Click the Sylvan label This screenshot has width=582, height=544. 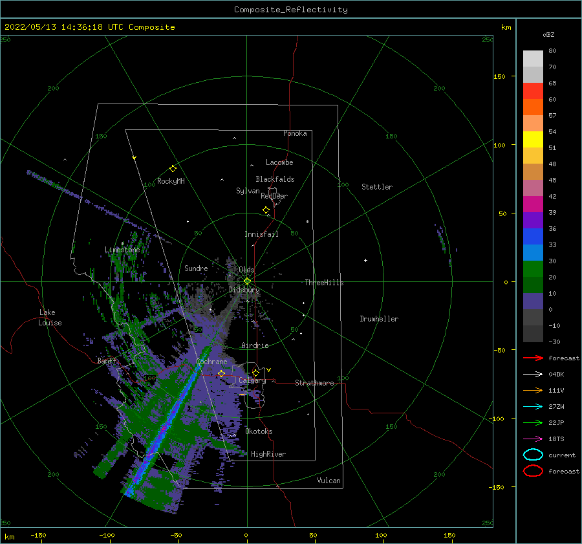tap(248, 191)
